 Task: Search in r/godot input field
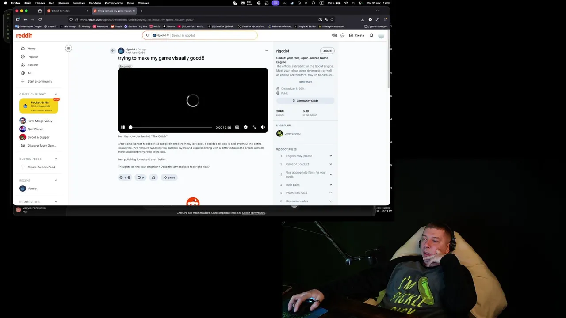[213, 35]
